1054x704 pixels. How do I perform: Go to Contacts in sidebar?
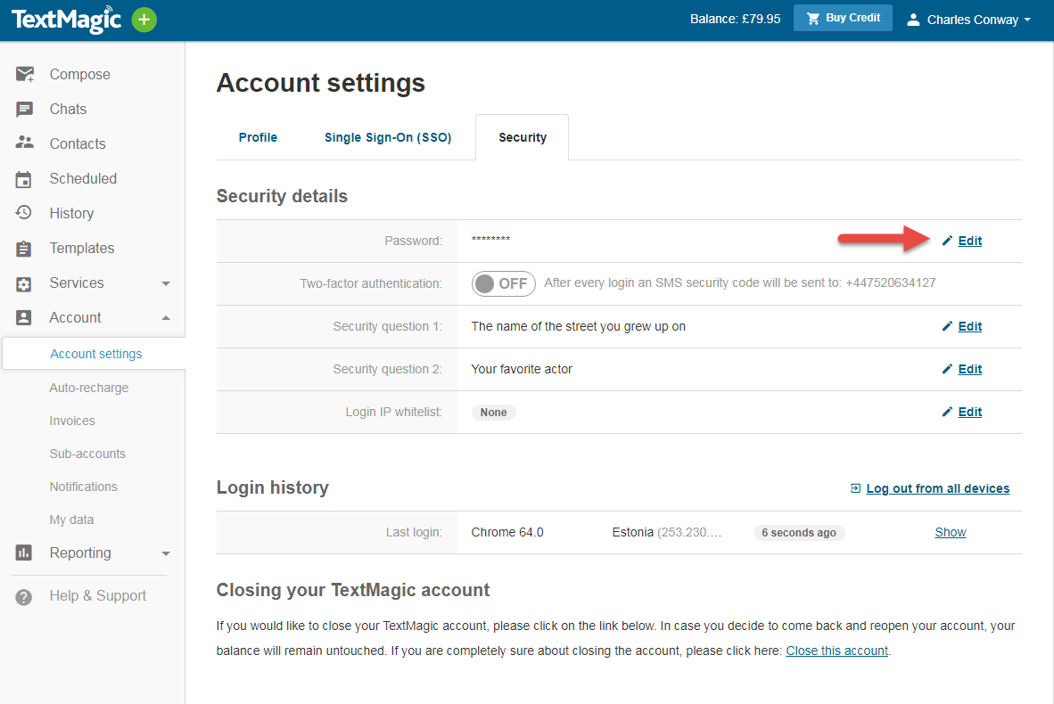click(x=77, y=144)
